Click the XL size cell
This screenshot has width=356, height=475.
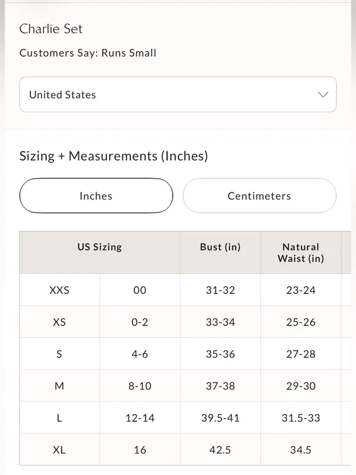click(60, 449)
